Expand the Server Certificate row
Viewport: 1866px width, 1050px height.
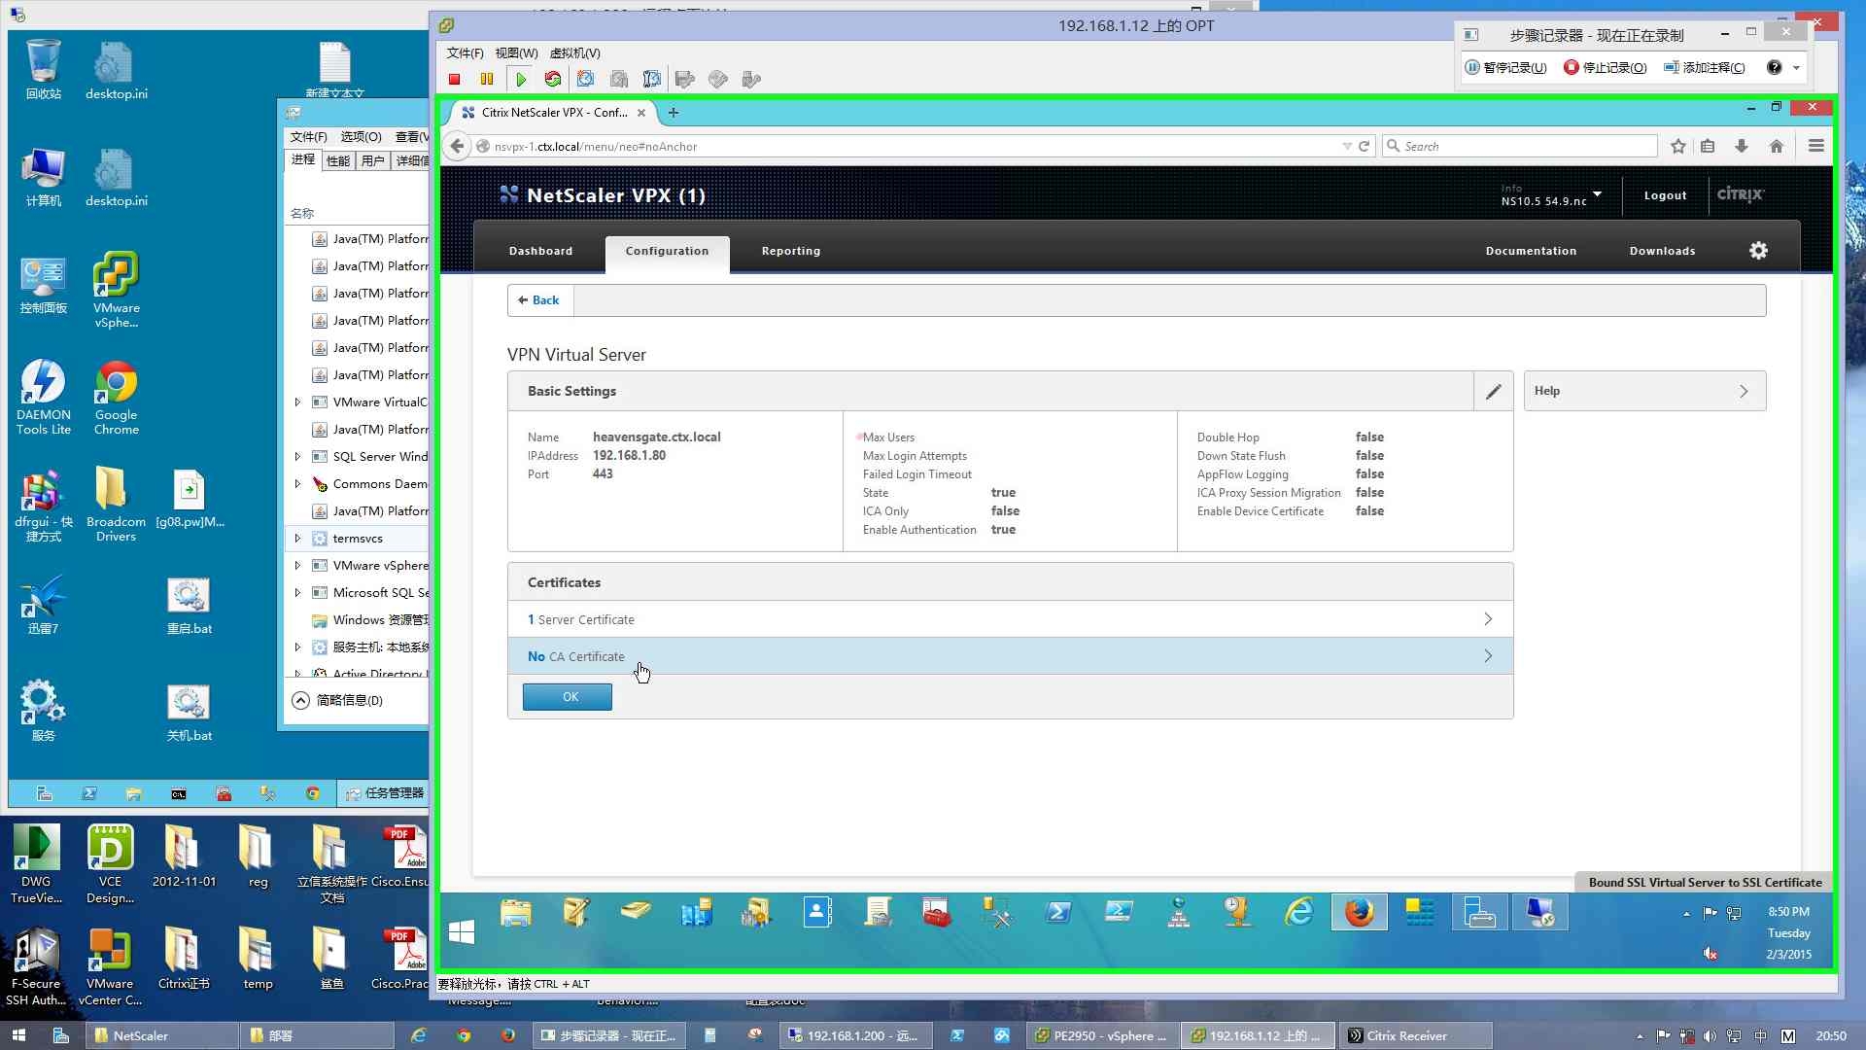pyautogui.click(x=1010, y=619)
